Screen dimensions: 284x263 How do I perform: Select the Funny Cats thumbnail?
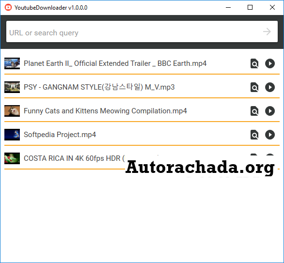pos(12,111)
